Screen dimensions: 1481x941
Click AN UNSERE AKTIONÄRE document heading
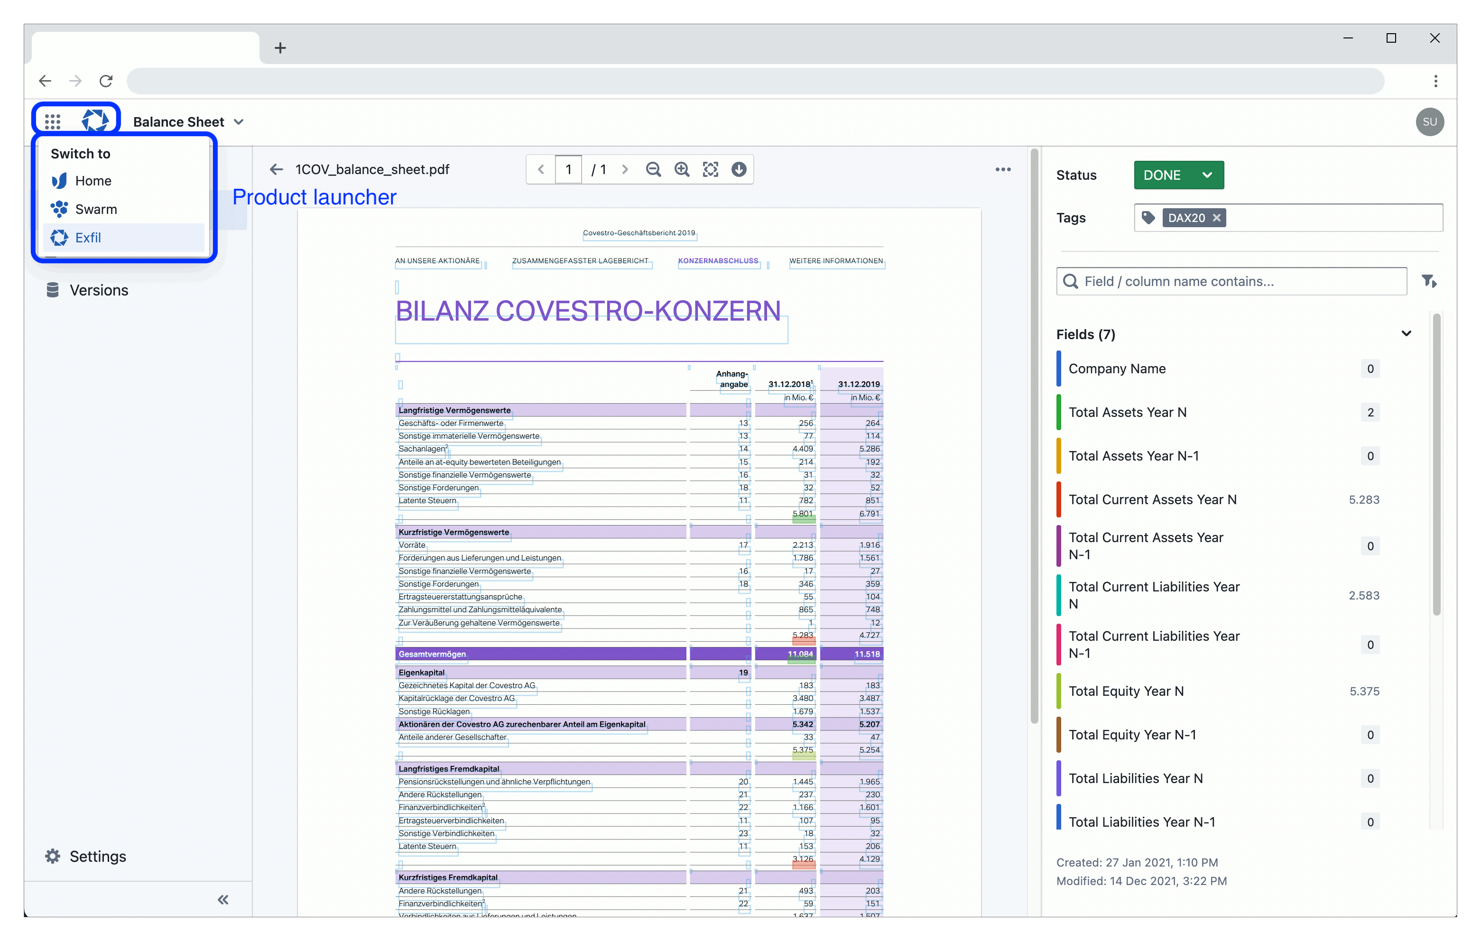(x=437, y=261)
